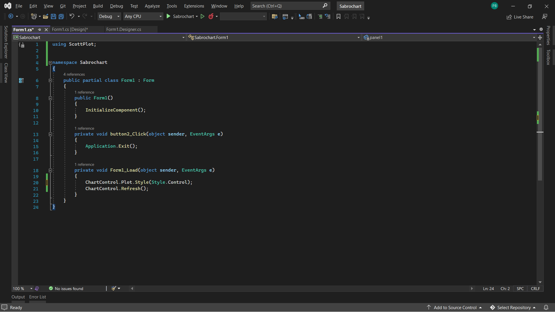Start a Live Share session
The height and width of the screenshot is (312, 555).
click(x=520, y=17)
